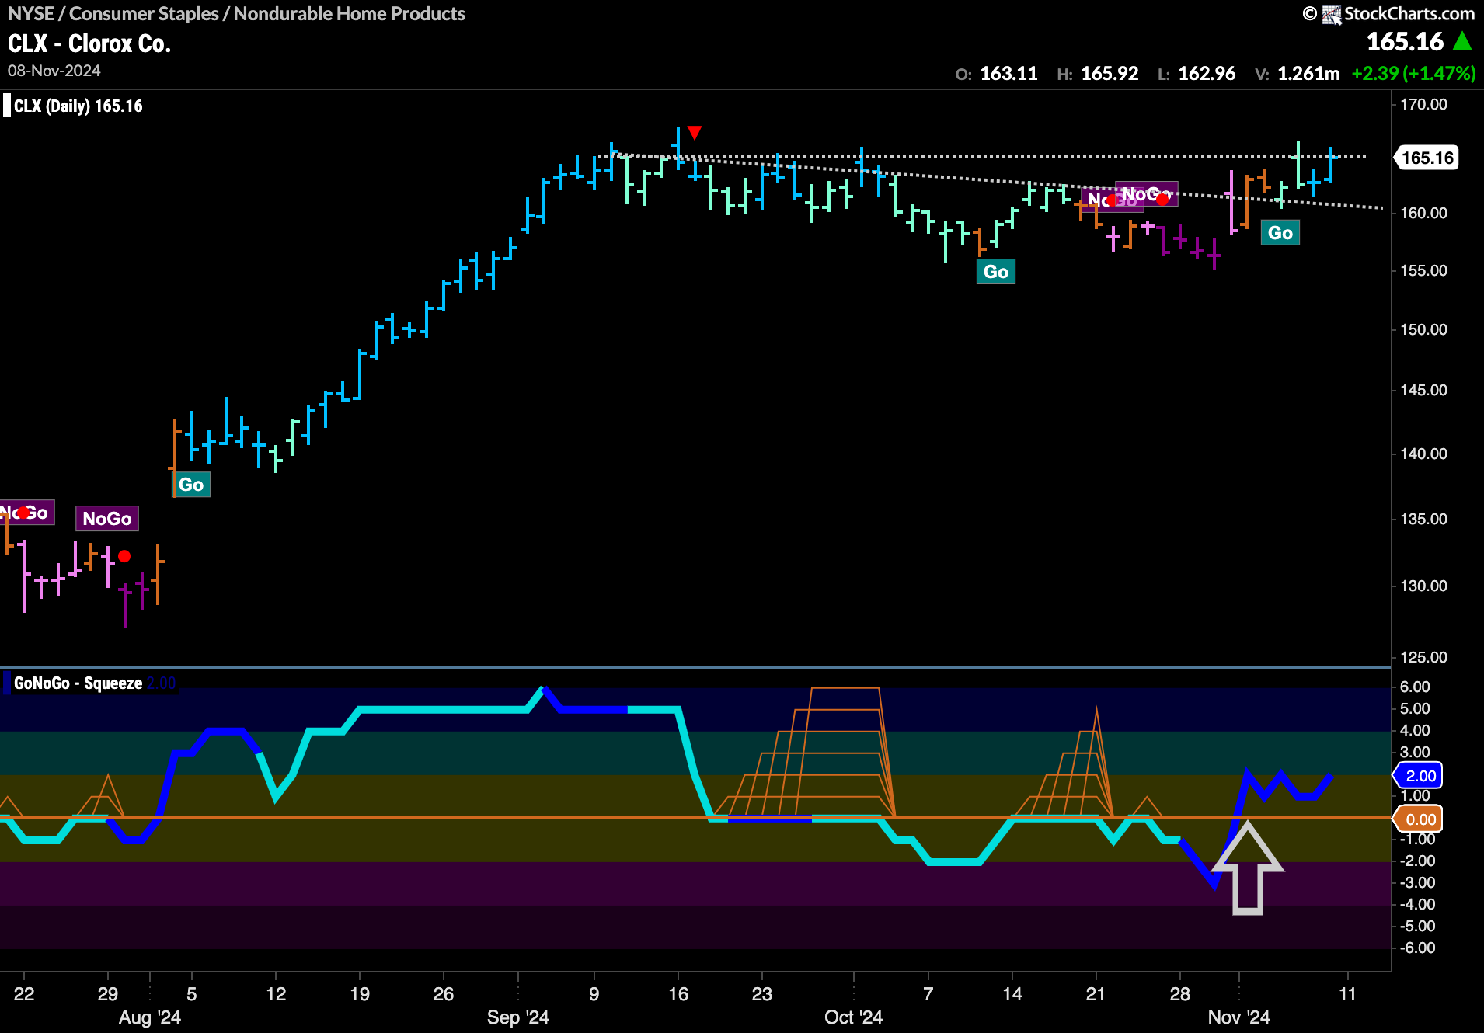1484x1033 pixels.
Task: Click the white CLX legend marker
Action: 7,106
